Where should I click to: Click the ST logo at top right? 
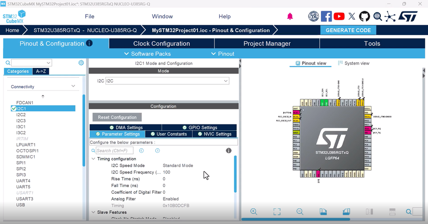(x=408, y=16)
